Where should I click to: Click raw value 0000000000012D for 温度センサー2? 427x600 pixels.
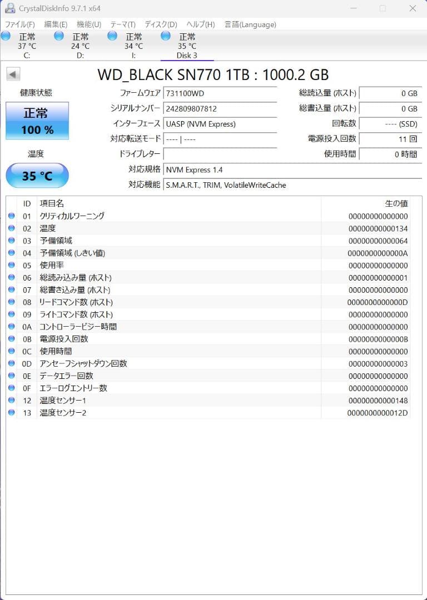pos(378,413)
